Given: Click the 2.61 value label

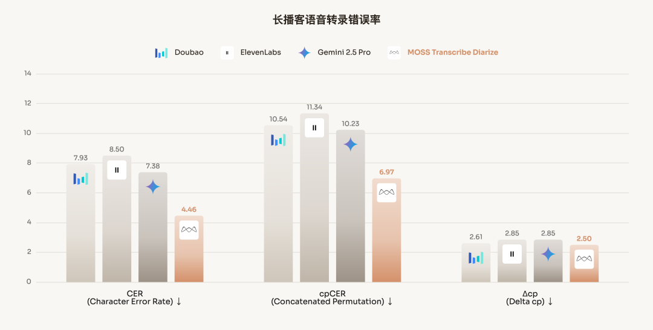Looking at the screenshot, I should pyautogui.click(x=476, y=237).
